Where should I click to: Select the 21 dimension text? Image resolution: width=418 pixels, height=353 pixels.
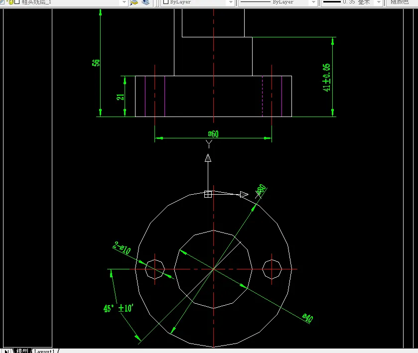coord(121,97)
